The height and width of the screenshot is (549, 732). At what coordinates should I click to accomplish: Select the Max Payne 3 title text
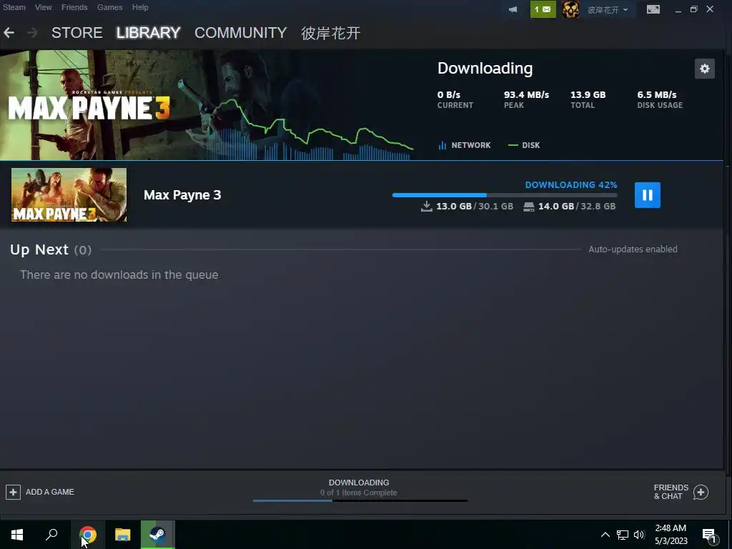pos(182,194)
